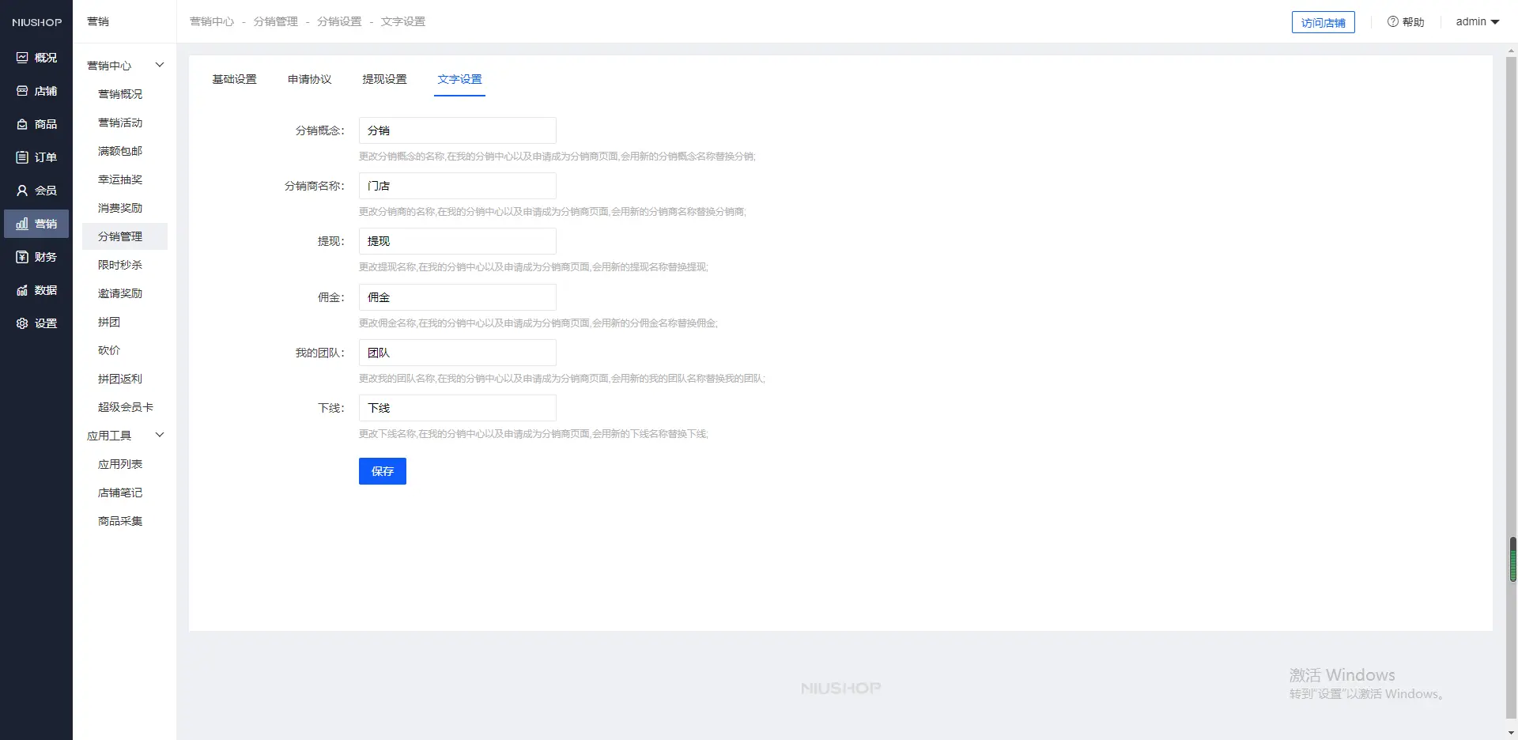This screenshot has width=1518, height=740.
Task: Open the 订单 orders list icon
Action: pyautogui.click(x=22, y=157)
